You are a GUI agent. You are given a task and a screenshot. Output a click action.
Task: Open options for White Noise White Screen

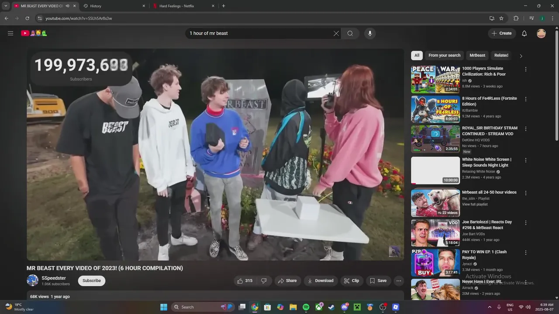tap(526, 160)
